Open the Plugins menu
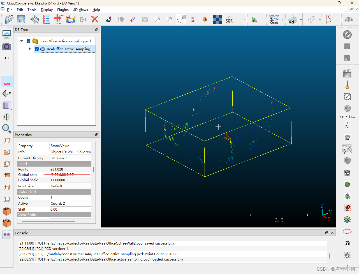The height and width of the screenshot is (274, 359). pyautogui.click(x=63, y=10)
